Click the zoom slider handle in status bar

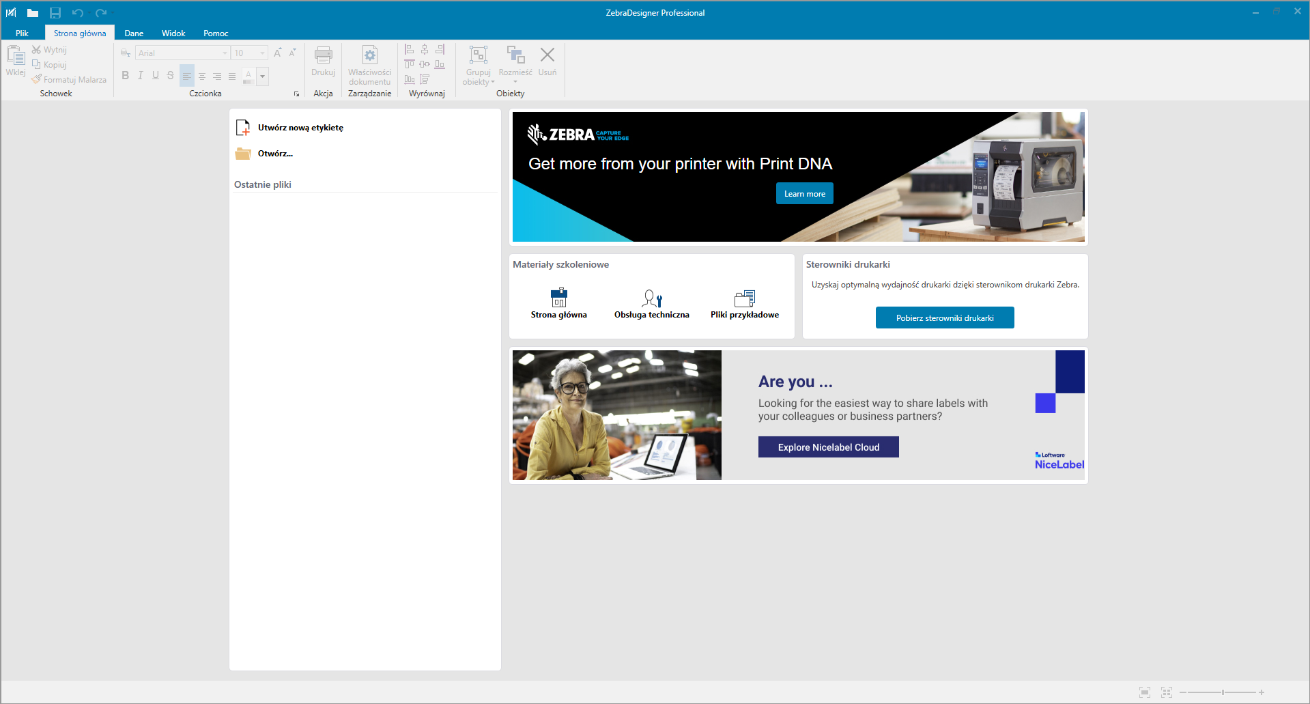1223,692
